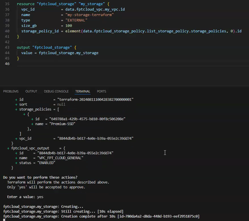Click the "EXTERNAL" type string value
The height and width of the screenshot is (221, 249).
click(x=76, y=20)
